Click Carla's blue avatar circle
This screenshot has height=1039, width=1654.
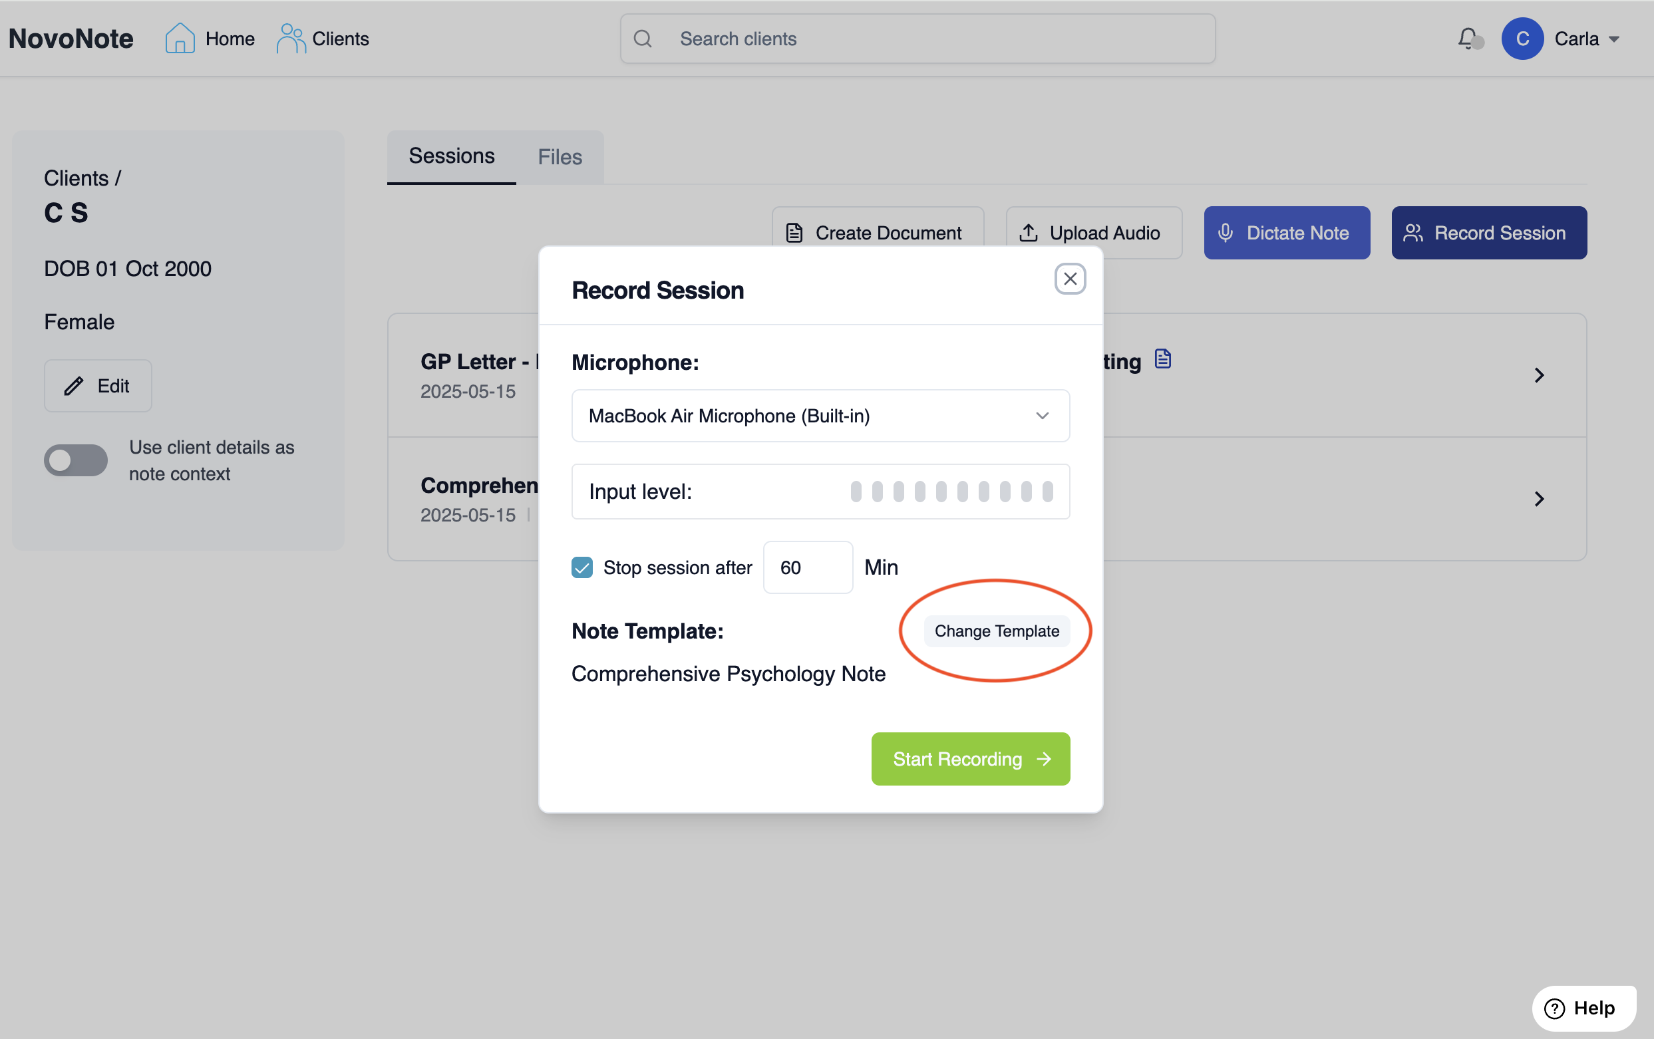coord(1522,39)
